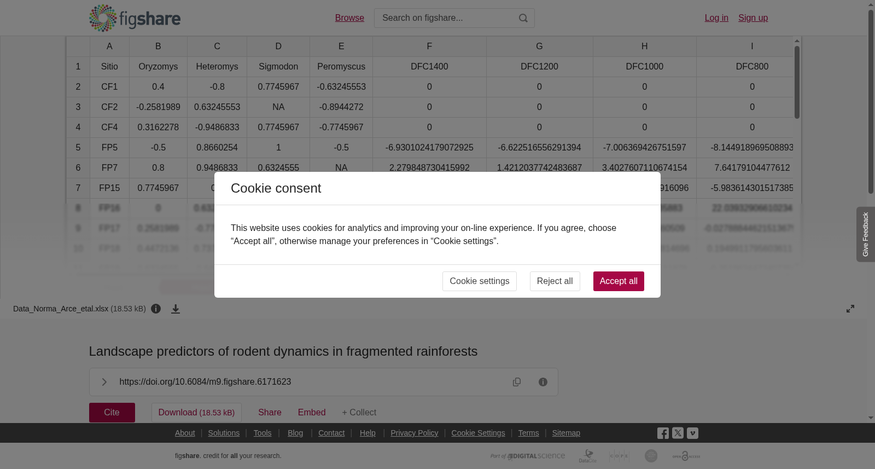Select the cell reading DFC1400
875x469 pixels.
(429, 67)
